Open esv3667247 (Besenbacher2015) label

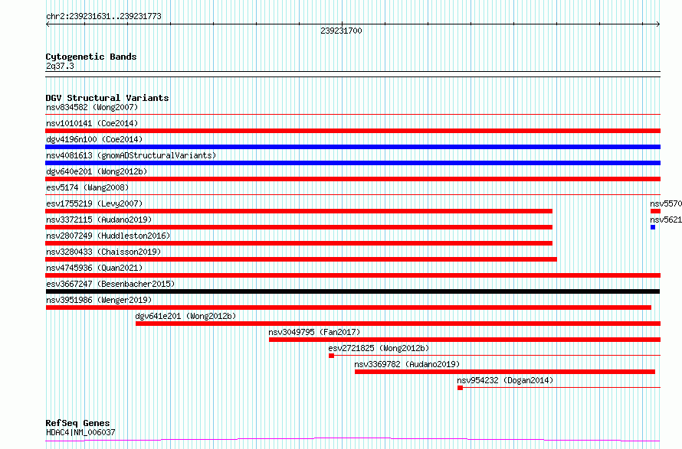[x=110, y=284]
